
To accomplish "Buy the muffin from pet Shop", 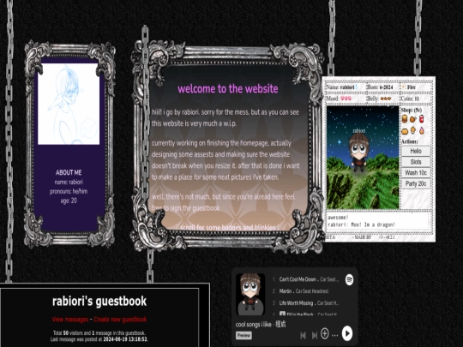I will 413,130.
